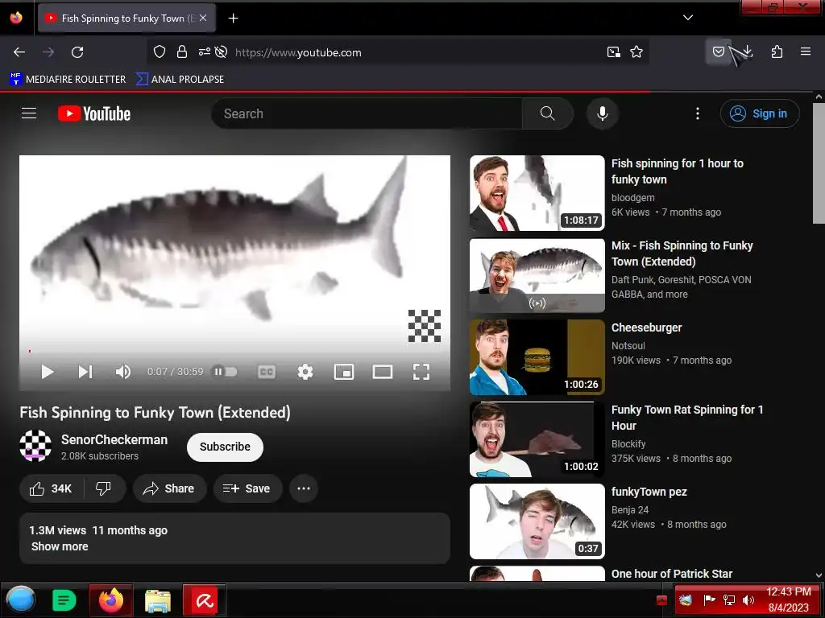Click the autoplay blocked icon in address bar
Screen dimensions: 825x618
click(222, 51)
